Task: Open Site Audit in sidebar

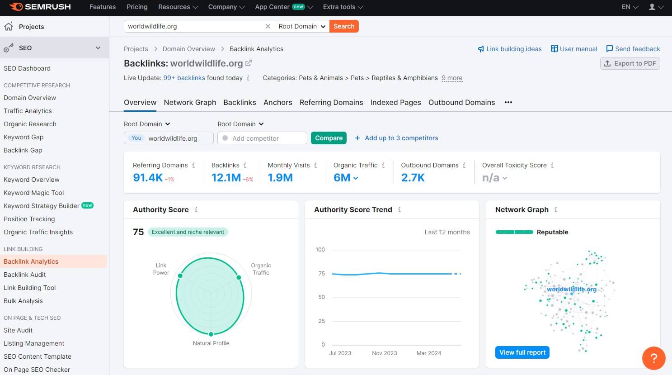Action: (18, 330)
